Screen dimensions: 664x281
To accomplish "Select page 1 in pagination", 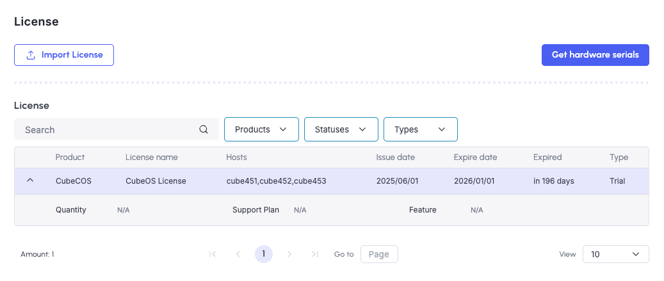I will pos(264,254).
